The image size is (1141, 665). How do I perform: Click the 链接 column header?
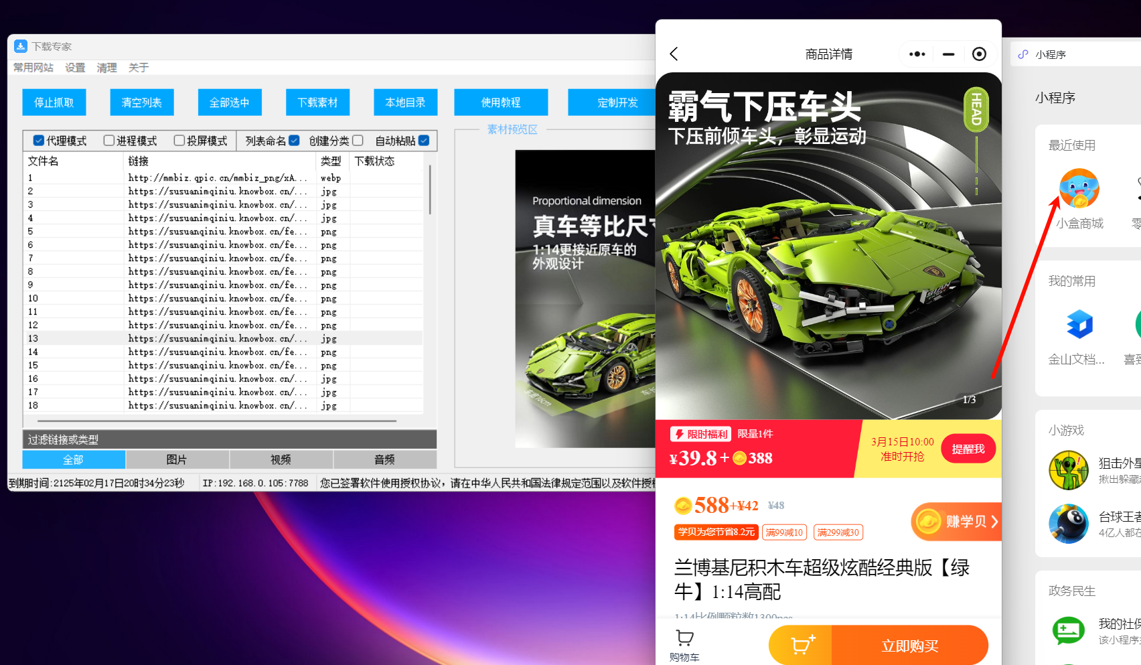(220, 161)
